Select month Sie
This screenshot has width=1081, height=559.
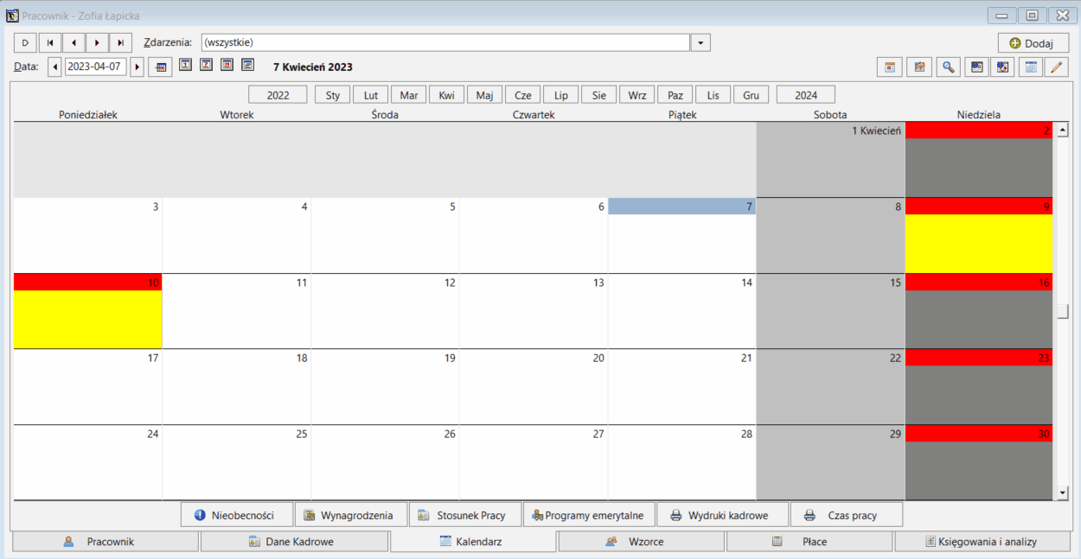pos(599,95)
